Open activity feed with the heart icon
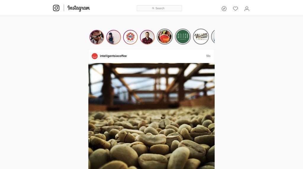 click(235, 9)
